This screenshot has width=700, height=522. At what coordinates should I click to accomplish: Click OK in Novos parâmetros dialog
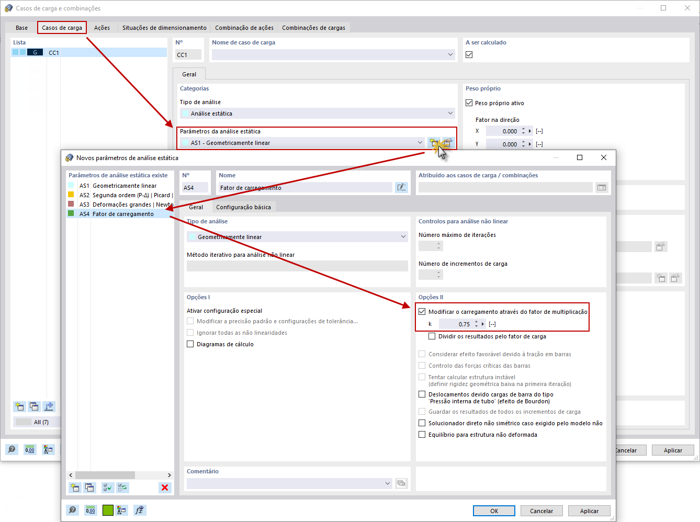(494, 511)
